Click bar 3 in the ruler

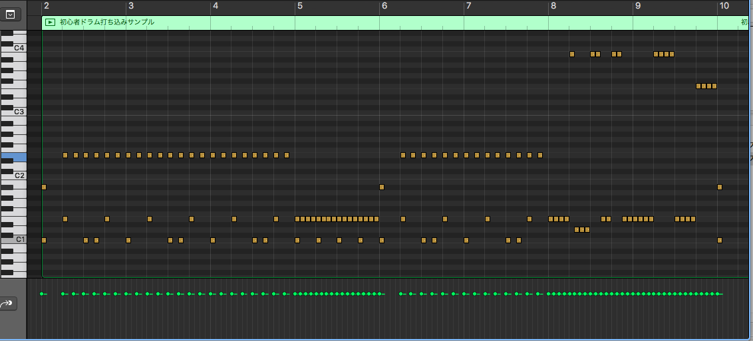point(131,6)
